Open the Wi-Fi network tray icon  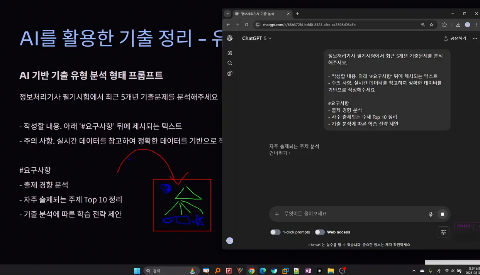click(x=447, y=271)
